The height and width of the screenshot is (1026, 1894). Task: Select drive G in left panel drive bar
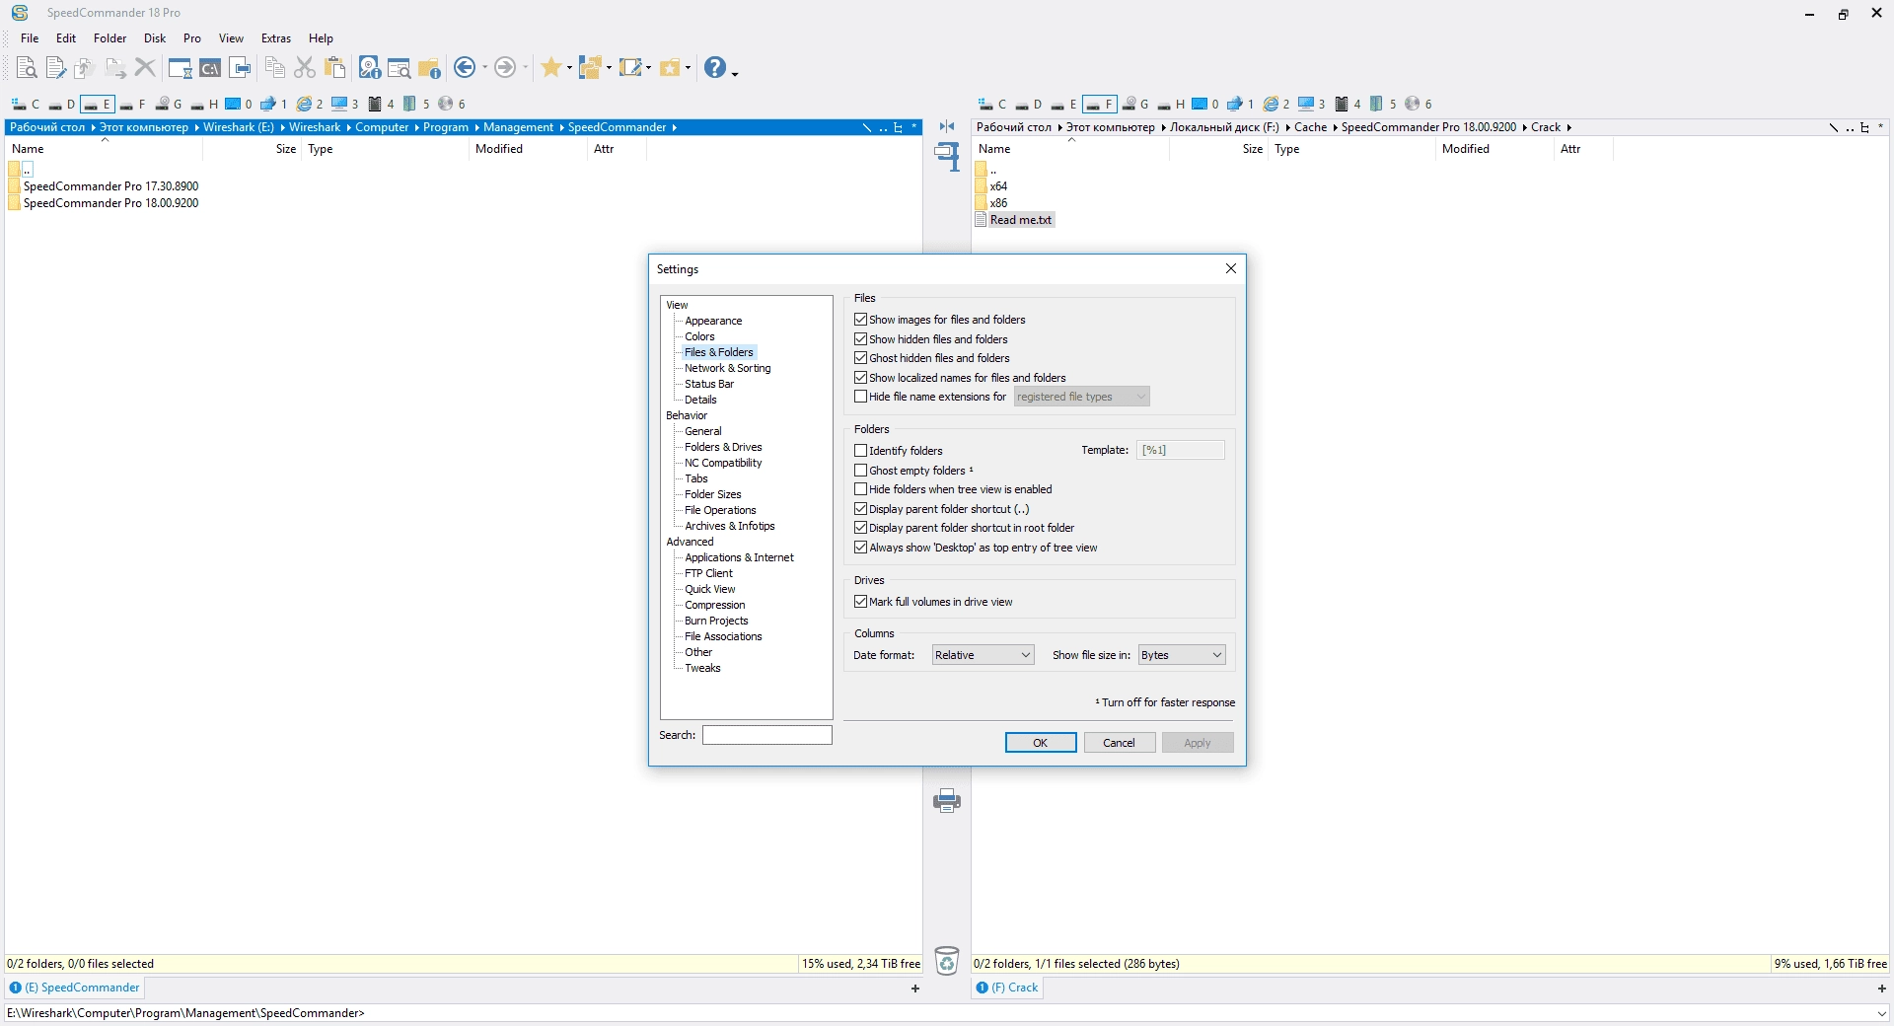(x=169, y=104)
